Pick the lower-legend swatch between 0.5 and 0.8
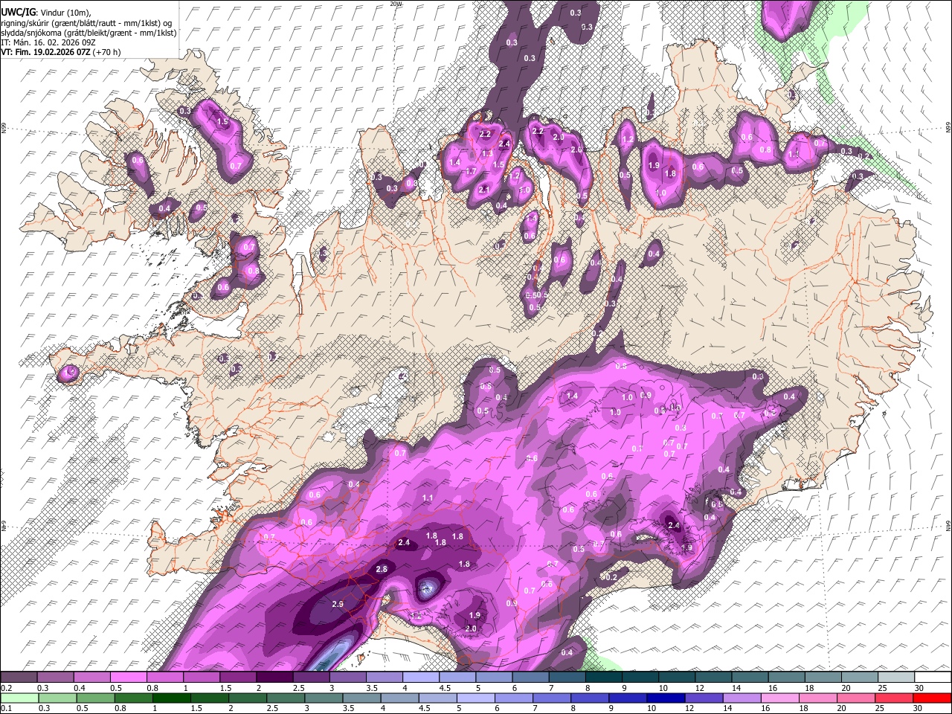 [95, 698]
